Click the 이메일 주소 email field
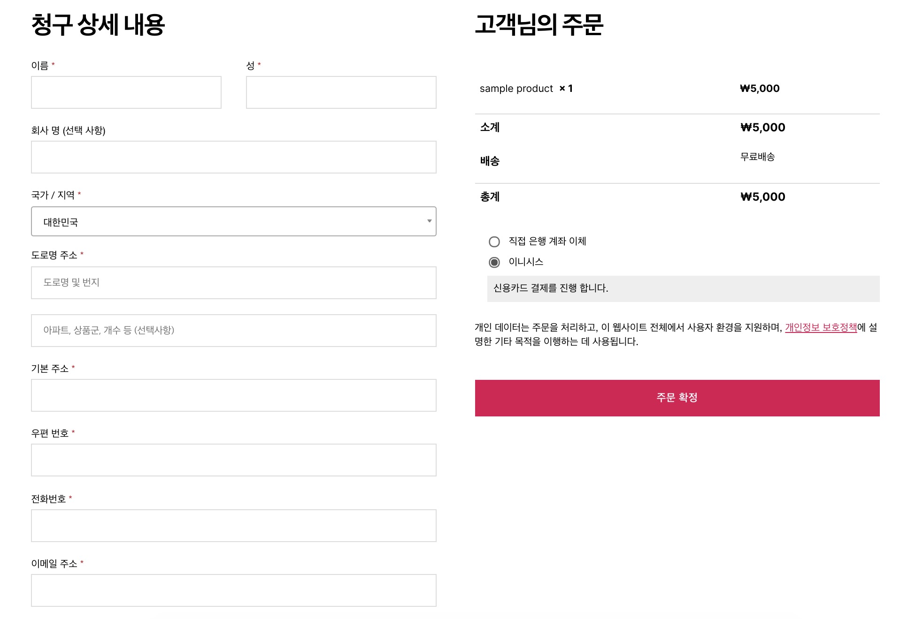 pos(233,589)
